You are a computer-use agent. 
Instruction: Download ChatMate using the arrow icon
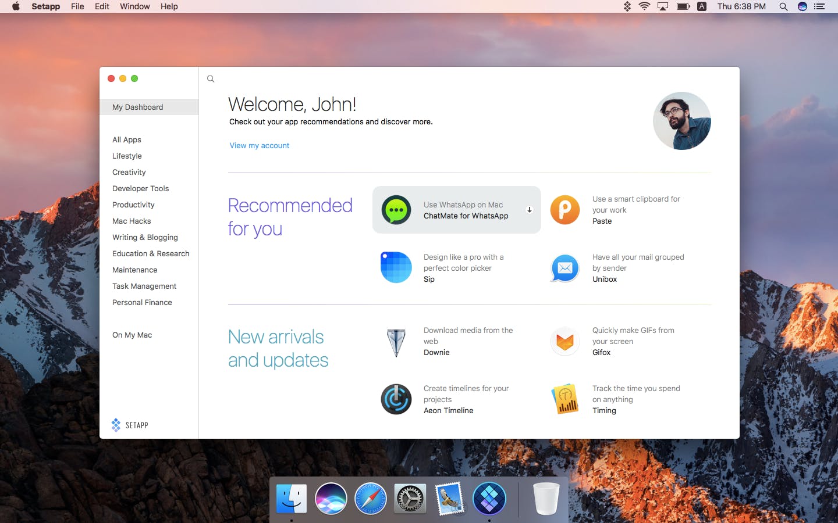[x=530, y=210]
